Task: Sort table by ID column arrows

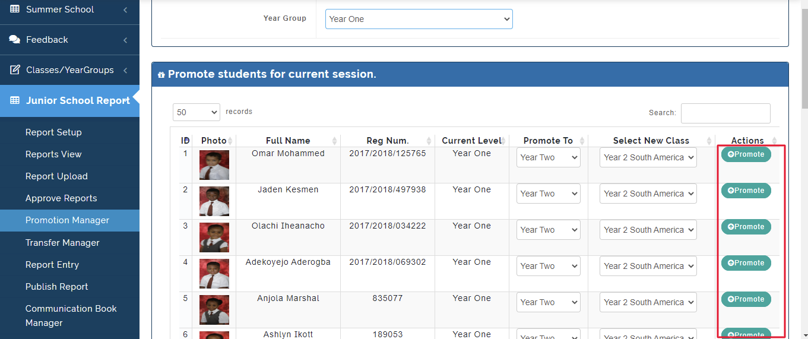Action: pos(187,141)
